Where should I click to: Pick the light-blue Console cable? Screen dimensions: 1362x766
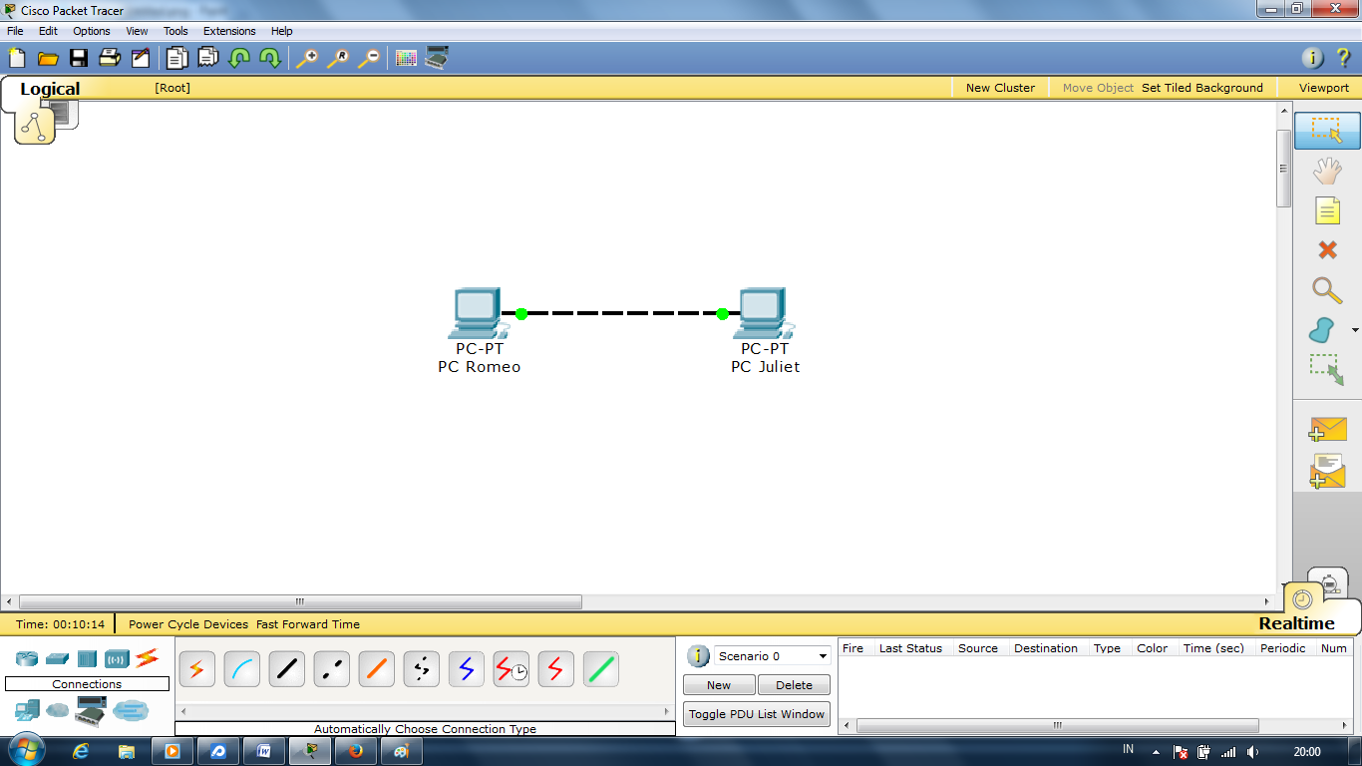[241, 669]
